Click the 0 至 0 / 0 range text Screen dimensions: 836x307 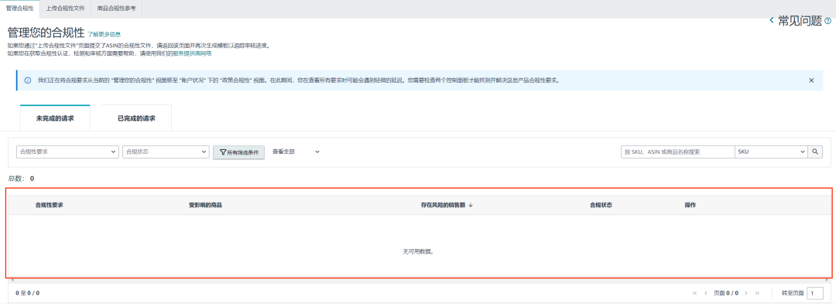28,293
